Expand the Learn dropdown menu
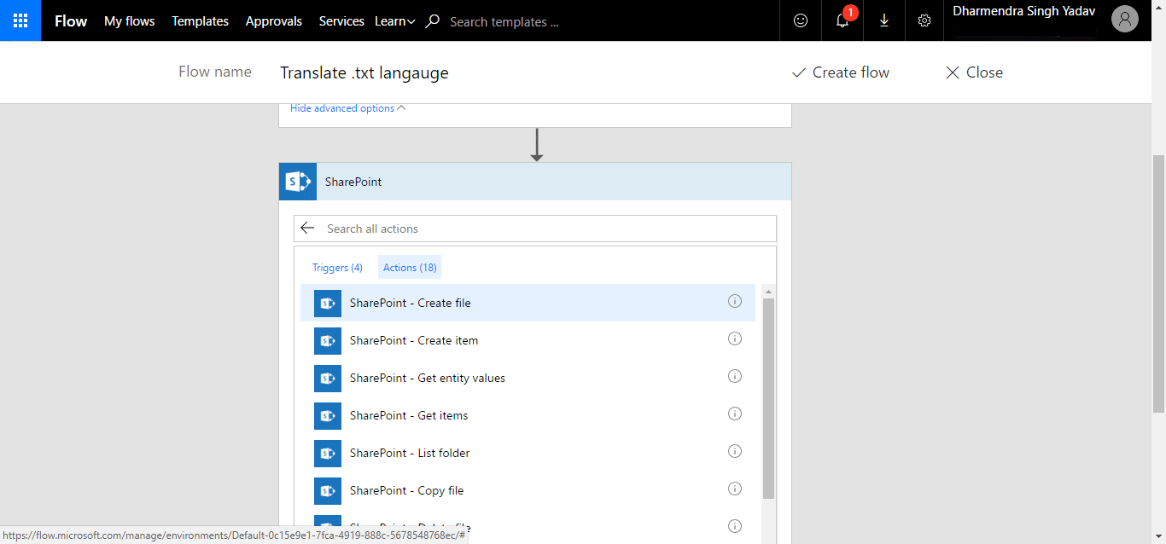 395,21
